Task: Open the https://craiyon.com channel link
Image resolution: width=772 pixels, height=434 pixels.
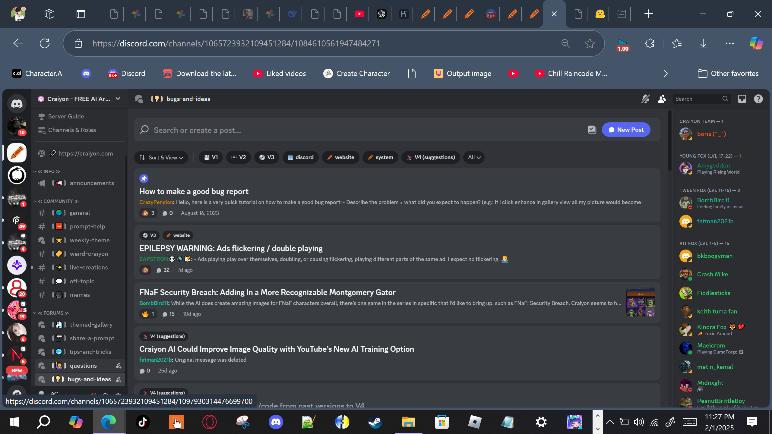Action: pos(86,153)
